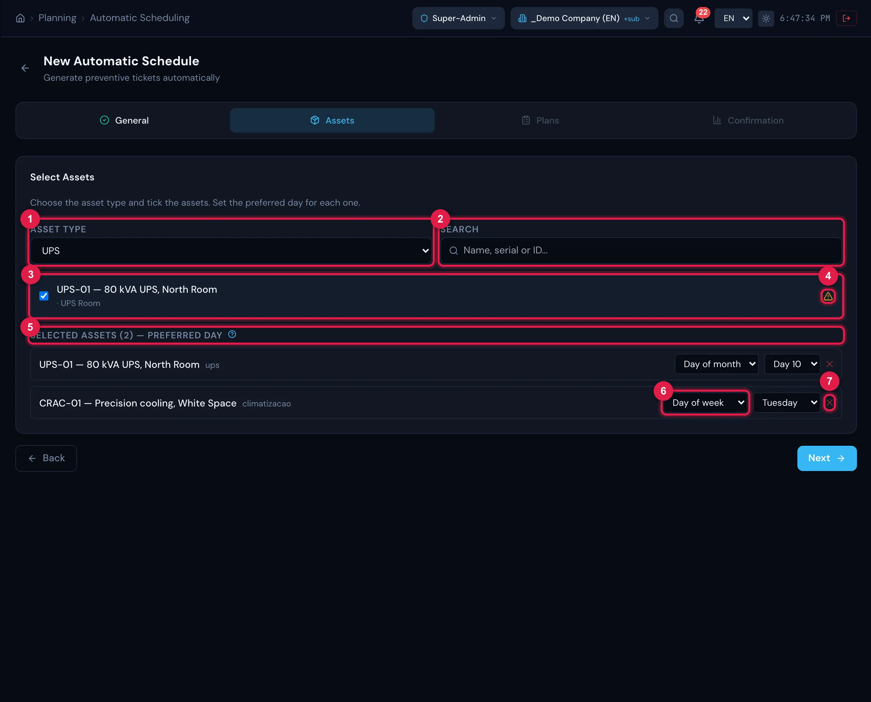Open Planning breadcrumb link
This screenshot has width=871, height=702.
click(x=58, y=18)
